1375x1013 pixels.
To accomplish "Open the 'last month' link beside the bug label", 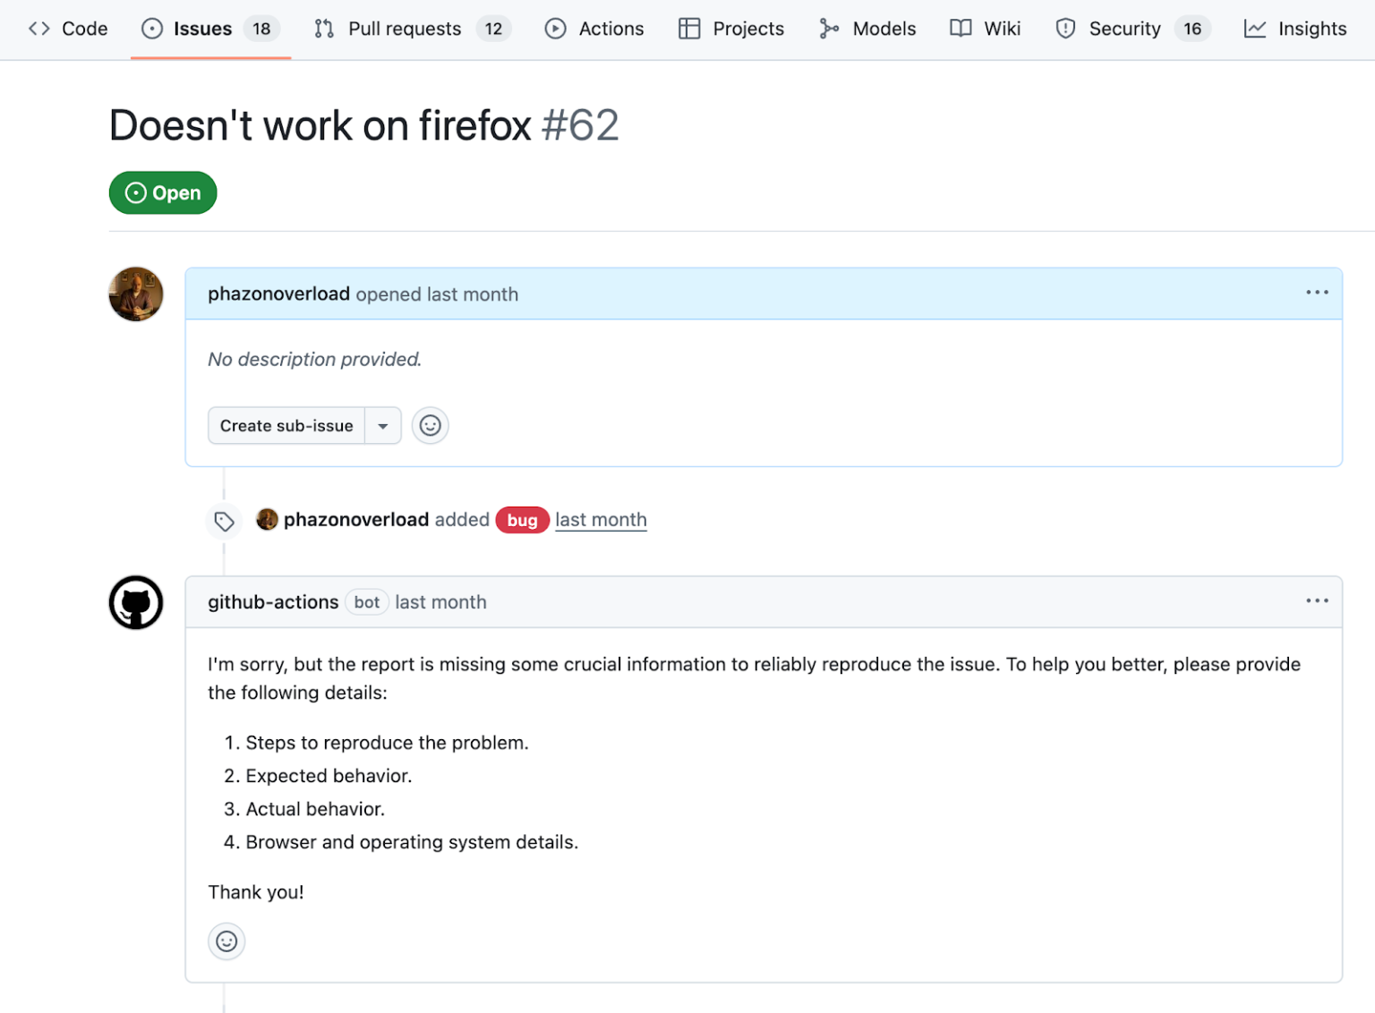I will (601, 519).
